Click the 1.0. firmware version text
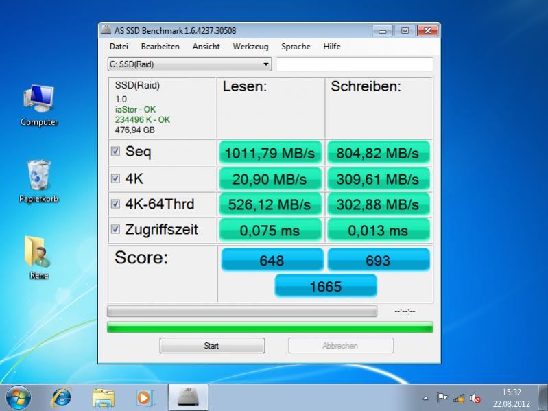This screenshot has width=548, height=411. tap(122, 99)
